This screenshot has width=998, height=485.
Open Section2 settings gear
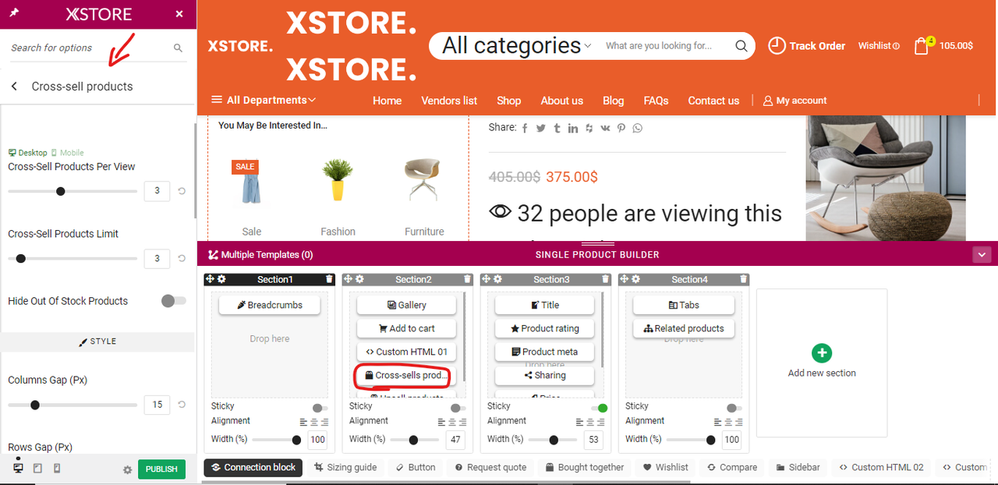pos(359,279)
